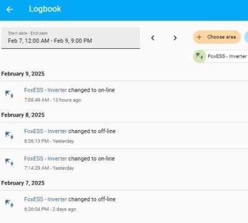Click the Logbook page title

click(x=45, y=9)
